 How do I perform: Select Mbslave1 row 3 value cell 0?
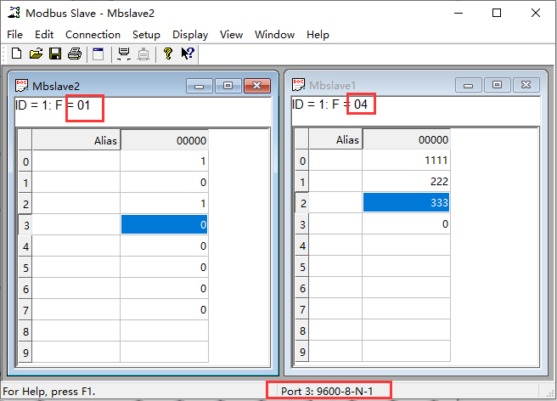[406, 224]
